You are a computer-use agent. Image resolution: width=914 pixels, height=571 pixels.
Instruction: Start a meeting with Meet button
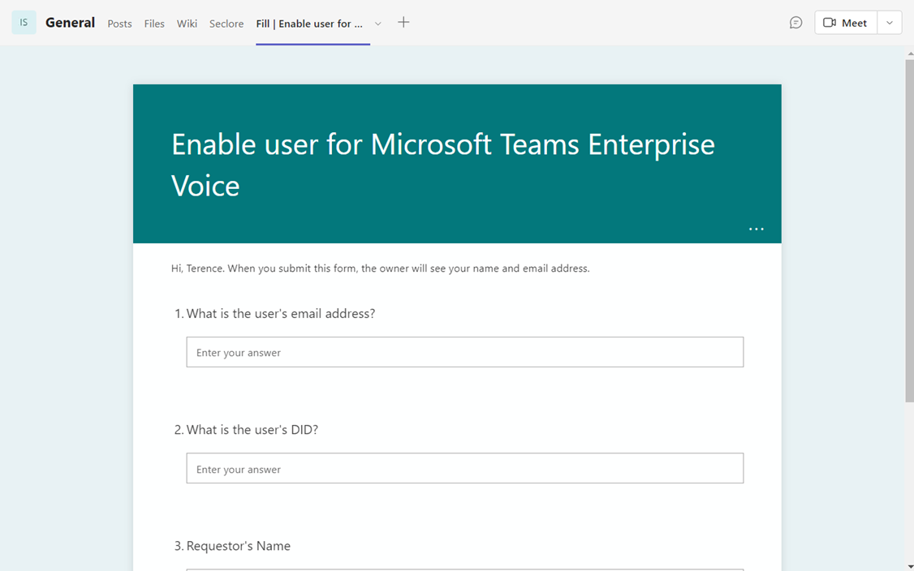pyautogui.click(x=846, y=23)
